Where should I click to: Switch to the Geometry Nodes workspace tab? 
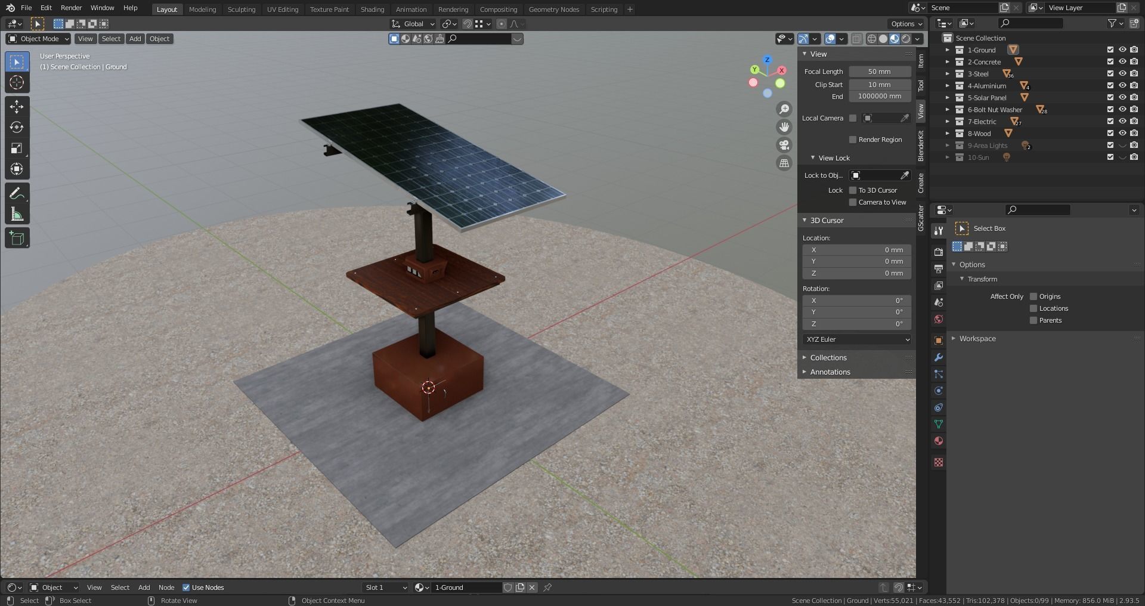point(553,10)
